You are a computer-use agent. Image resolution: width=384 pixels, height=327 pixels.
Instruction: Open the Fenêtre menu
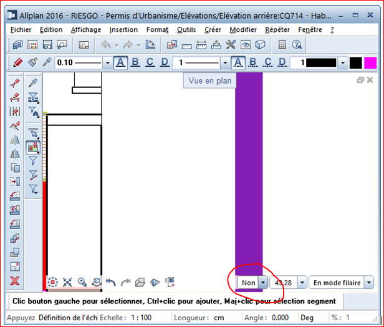(x=310, y=30)
